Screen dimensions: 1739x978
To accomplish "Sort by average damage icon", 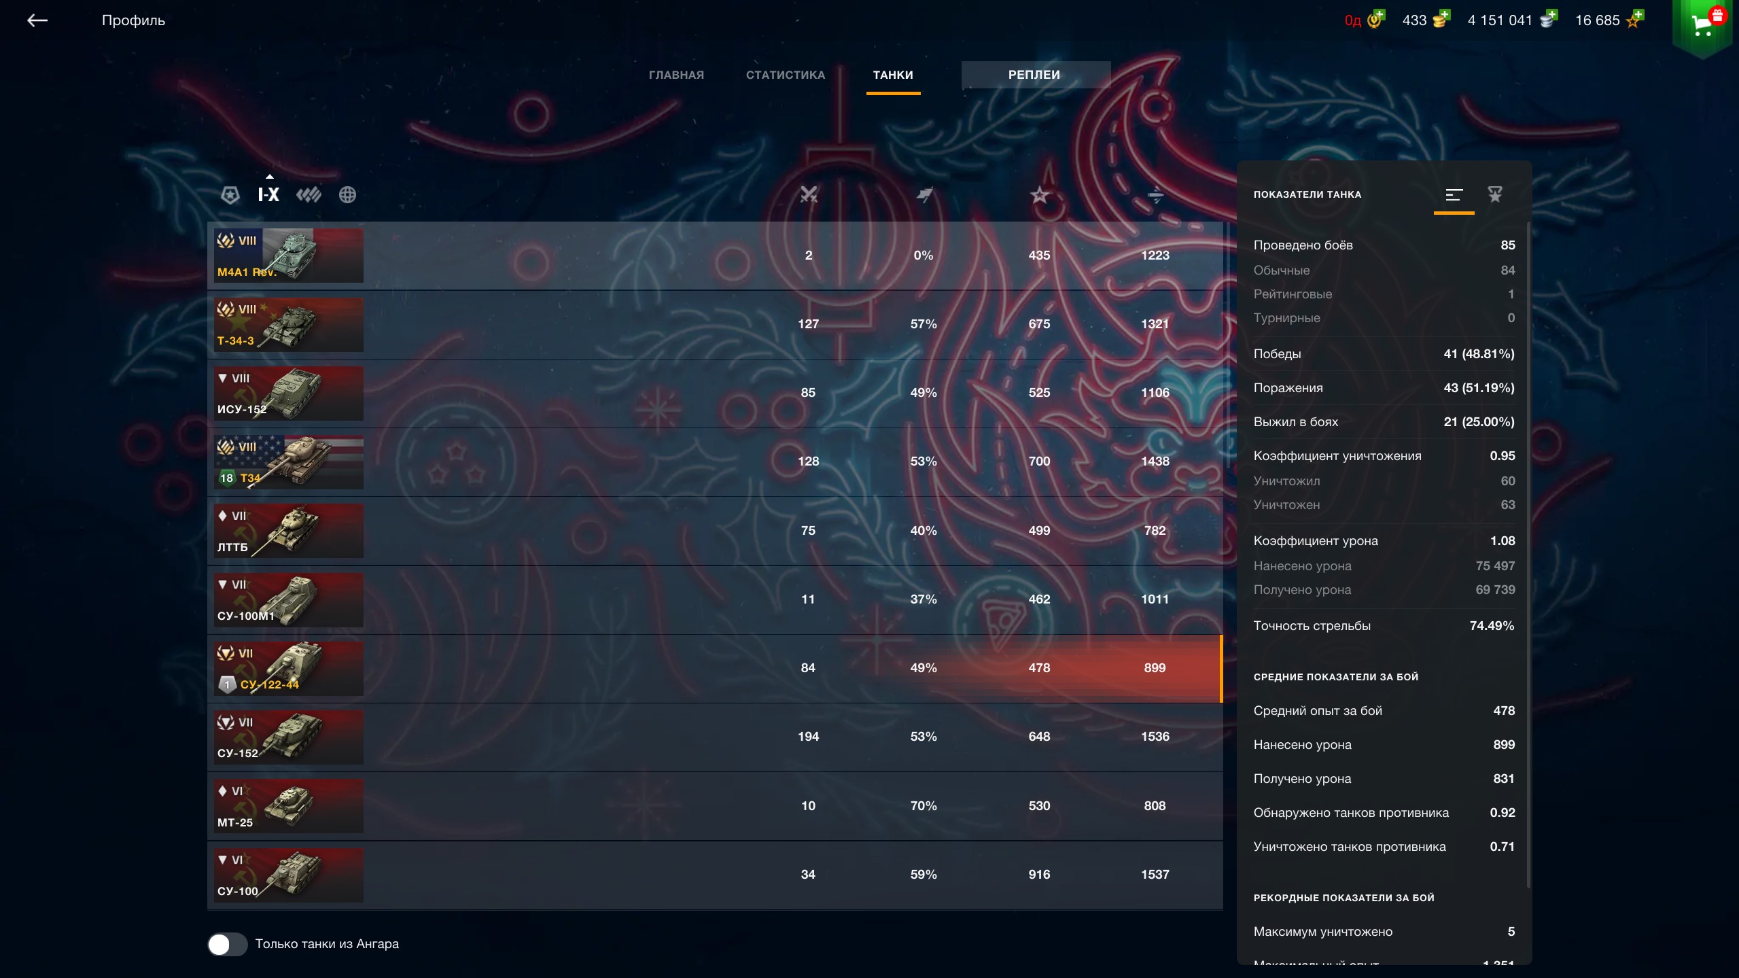I will 1155,195.
